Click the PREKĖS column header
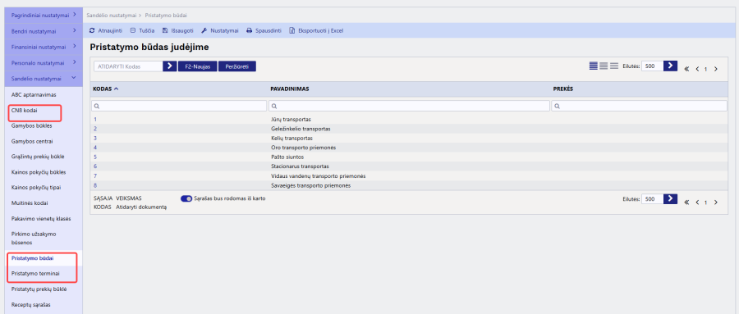 click(x=562, y=89)
